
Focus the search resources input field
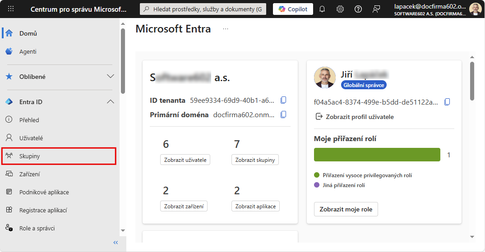click(x=204, y=9)
